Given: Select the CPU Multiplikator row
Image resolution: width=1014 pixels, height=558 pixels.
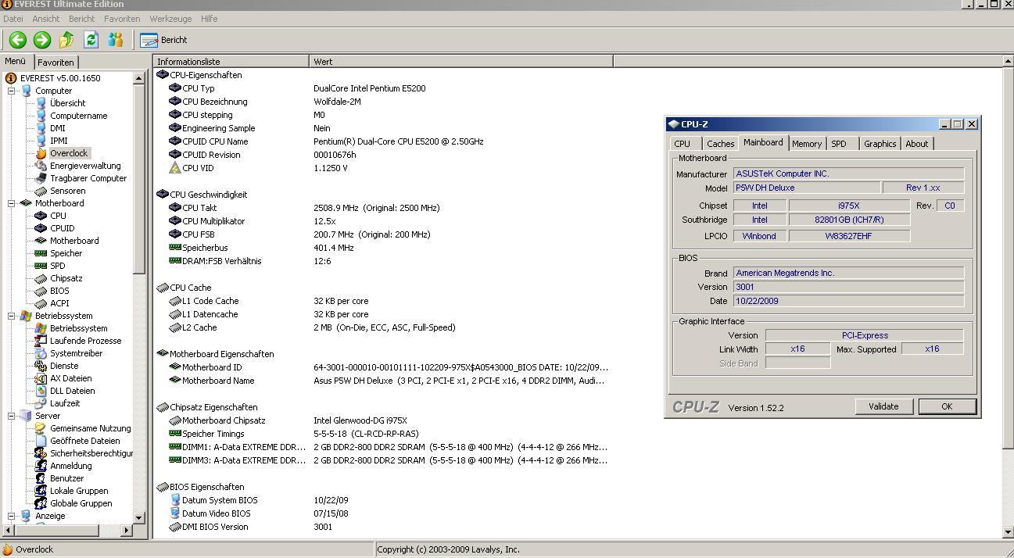Looking at the screenshot, I should (382, 221).
